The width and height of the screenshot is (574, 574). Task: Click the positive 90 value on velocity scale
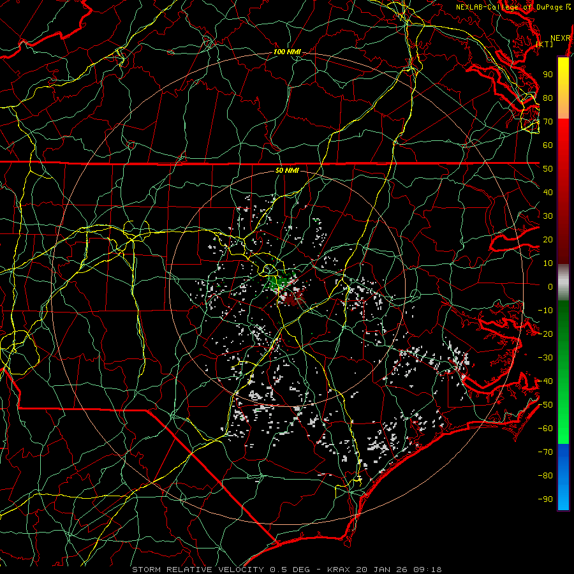coord(548,75)
